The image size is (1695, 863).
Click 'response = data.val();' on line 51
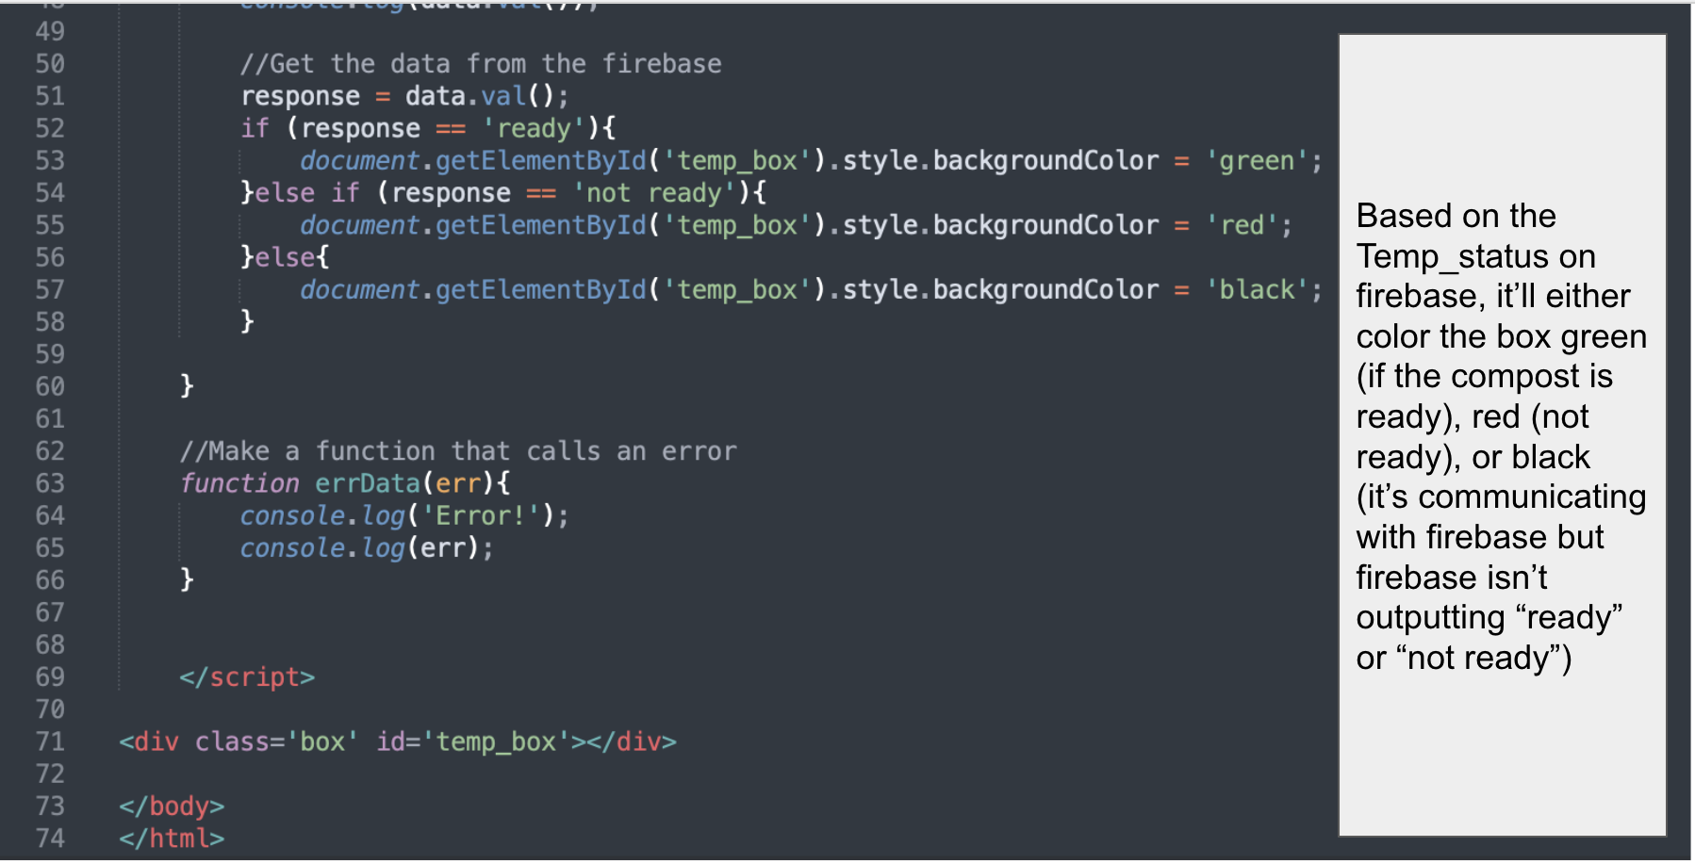[x=404, y=96]
